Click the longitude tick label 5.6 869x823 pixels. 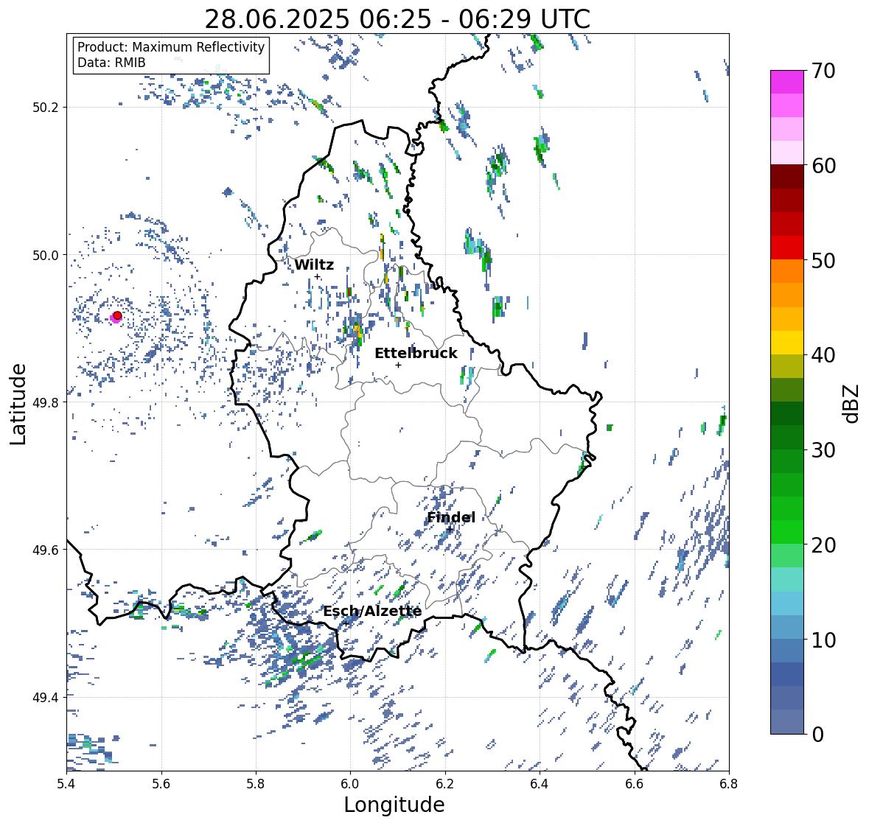[161, 784]
